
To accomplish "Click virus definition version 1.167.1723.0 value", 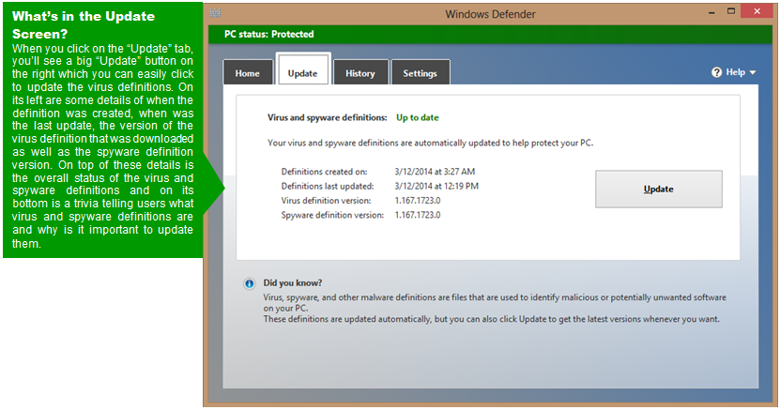I will (x=418, y=201).
